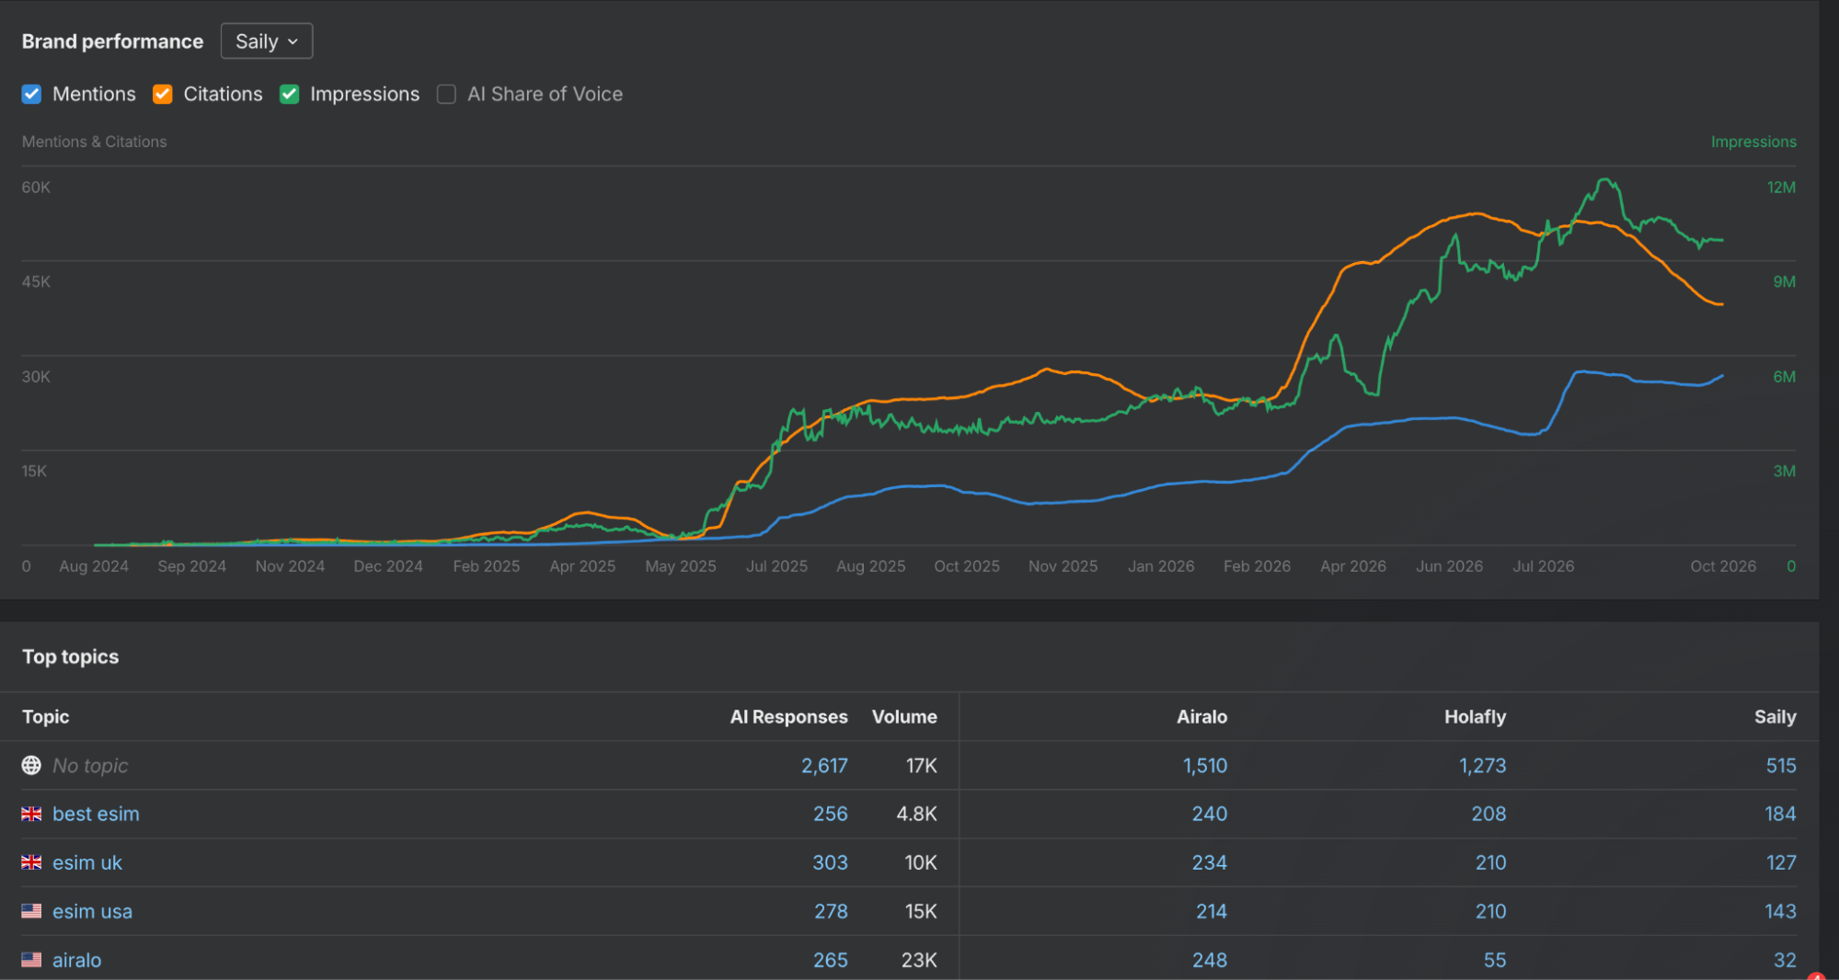Click the No topic row label

(x=90, y=765)
